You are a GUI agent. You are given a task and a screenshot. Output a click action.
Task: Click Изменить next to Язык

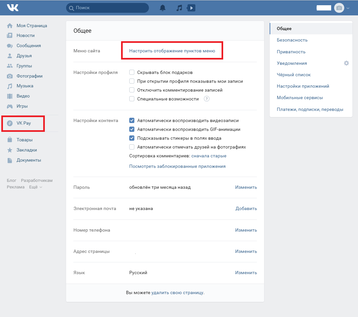point(246,273)
